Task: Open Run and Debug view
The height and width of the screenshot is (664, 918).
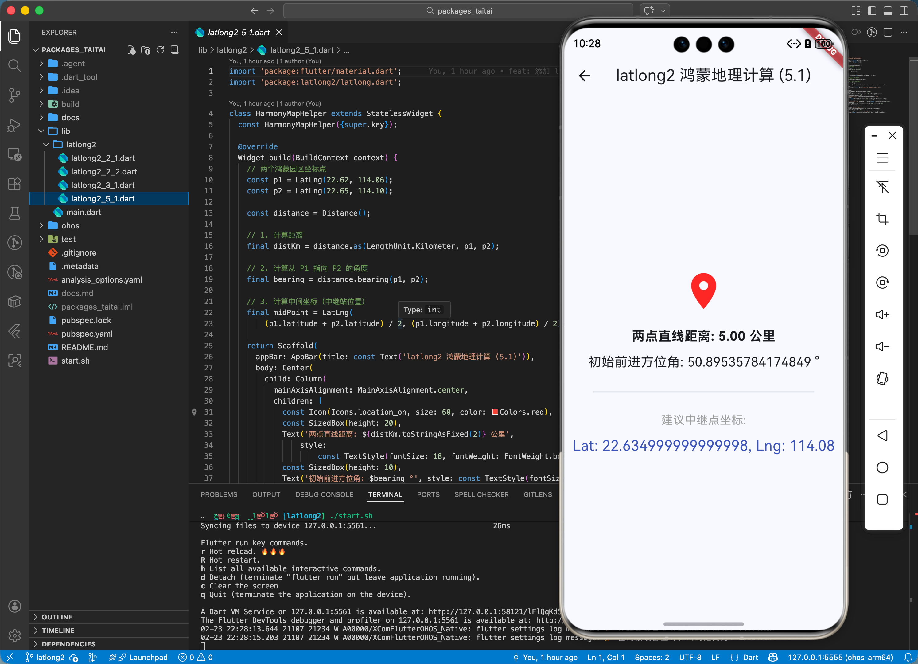Action: point(14,125)
